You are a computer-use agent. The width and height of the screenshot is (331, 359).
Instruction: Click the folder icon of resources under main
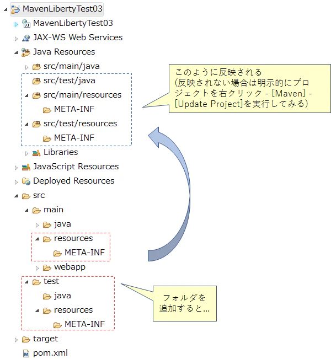[47, 239]
